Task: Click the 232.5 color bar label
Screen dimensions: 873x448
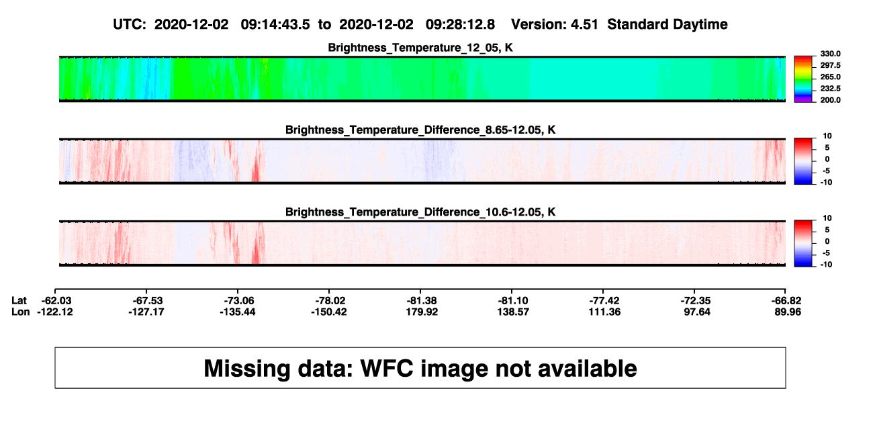Action: (831, 89)
